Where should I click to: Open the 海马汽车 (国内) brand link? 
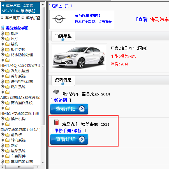[87, 15]
